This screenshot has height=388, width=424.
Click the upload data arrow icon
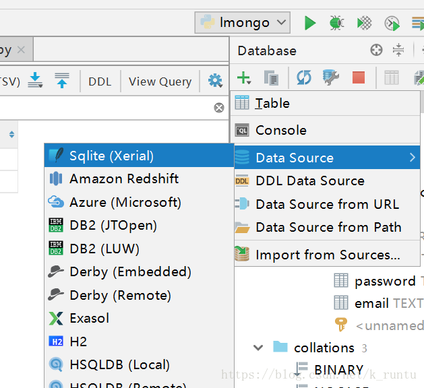click(x=62, y=81)
